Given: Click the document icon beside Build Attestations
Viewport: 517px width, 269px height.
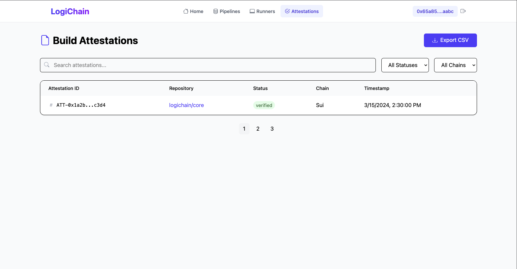Looking at the screenshot, I should [x=45, y=40].
